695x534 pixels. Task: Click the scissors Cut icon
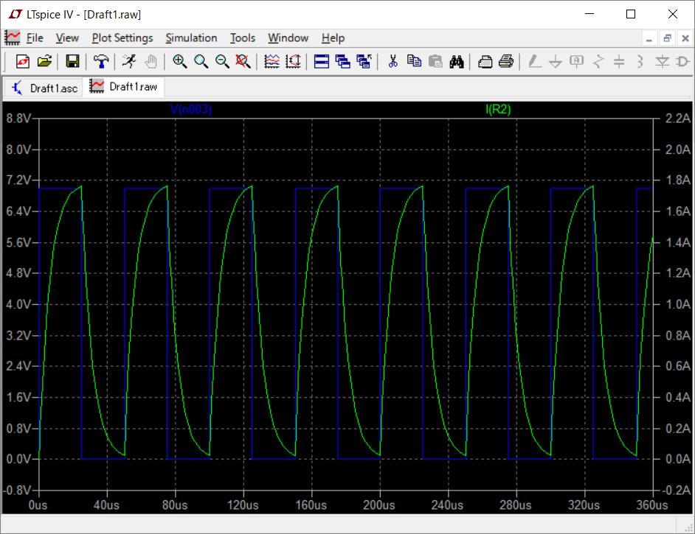[x=393, y=61]
